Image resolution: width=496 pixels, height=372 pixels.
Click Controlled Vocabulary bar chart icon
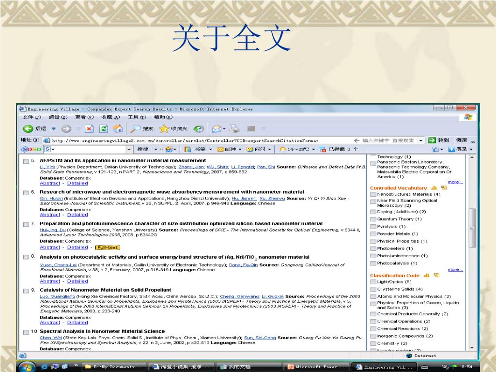click(434, 188)
